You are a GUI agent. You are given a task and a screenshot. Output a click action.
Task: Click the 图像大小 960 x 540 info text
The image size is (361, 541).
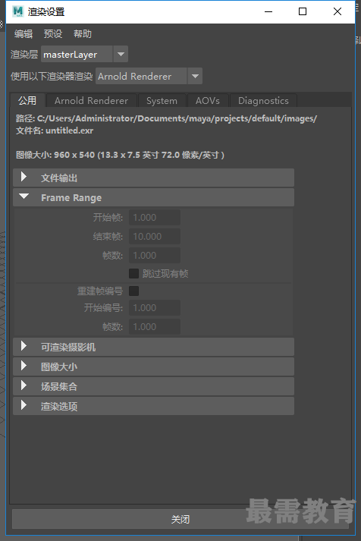120,155
